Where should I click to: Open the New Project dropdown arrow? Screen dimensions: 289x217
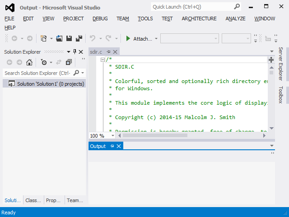click(51, 38)
